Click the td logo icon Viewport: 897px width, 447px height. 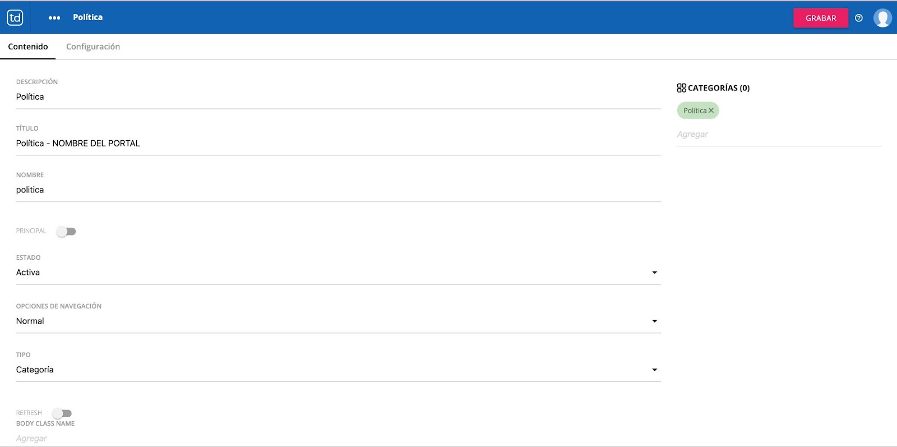point(15,18)
